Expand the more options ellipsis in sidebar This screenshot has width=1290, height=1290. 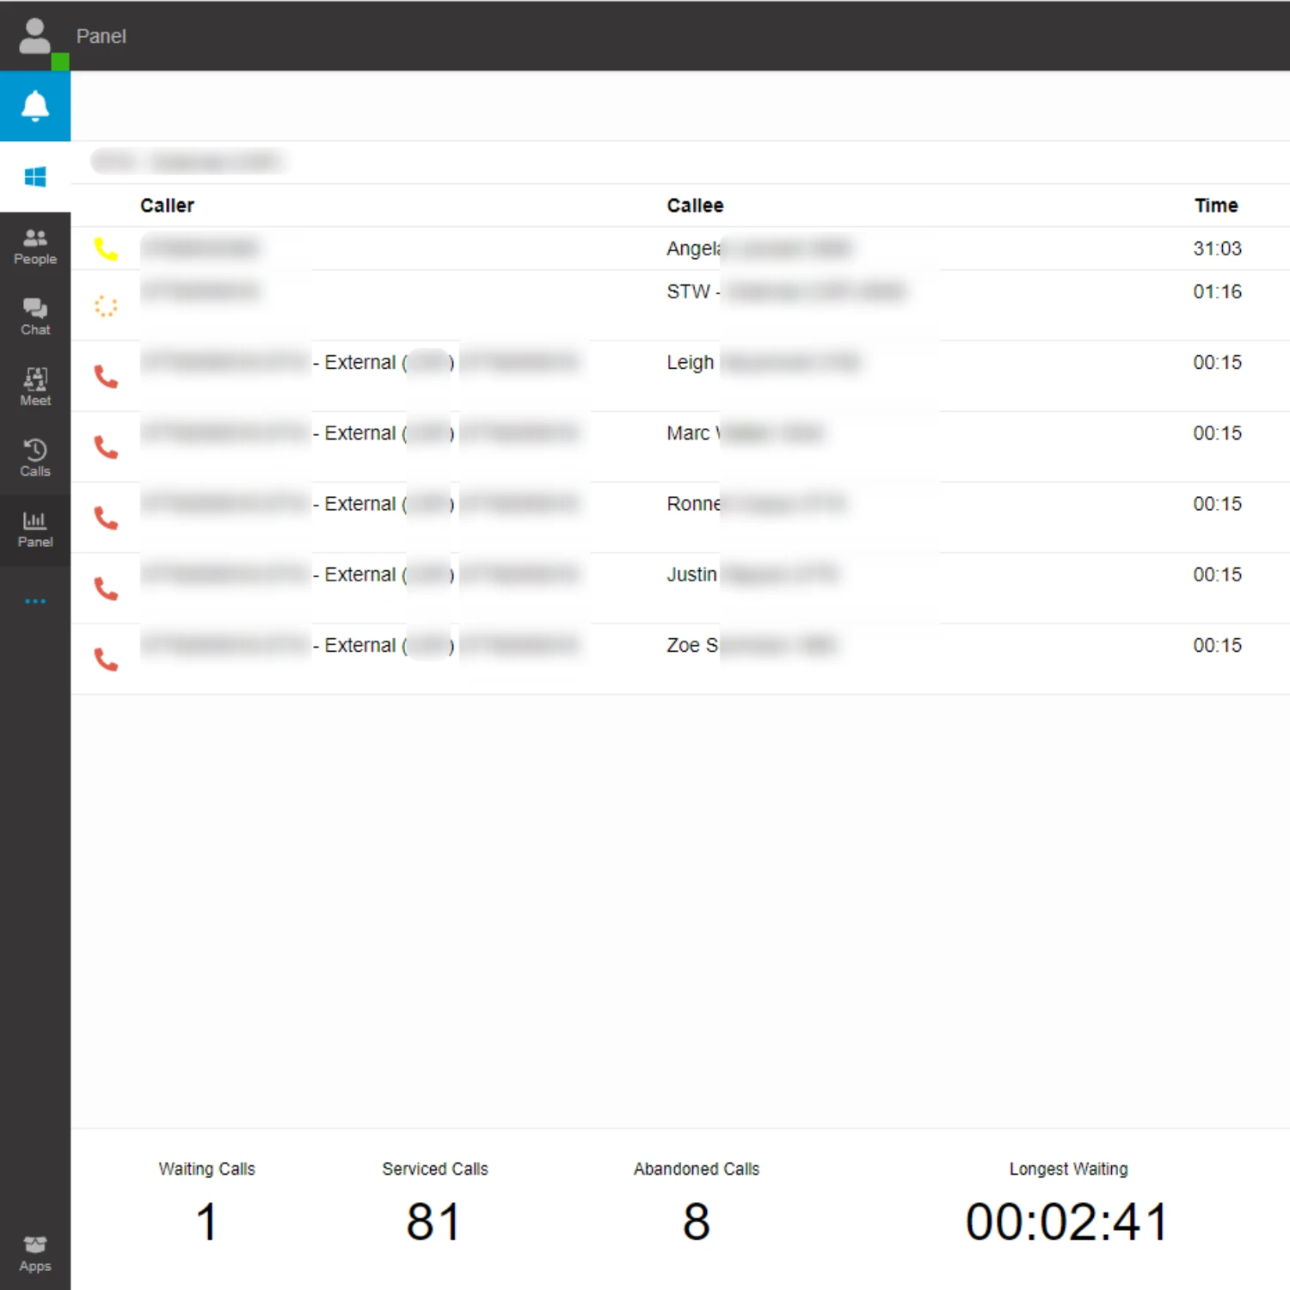point(34,600)
